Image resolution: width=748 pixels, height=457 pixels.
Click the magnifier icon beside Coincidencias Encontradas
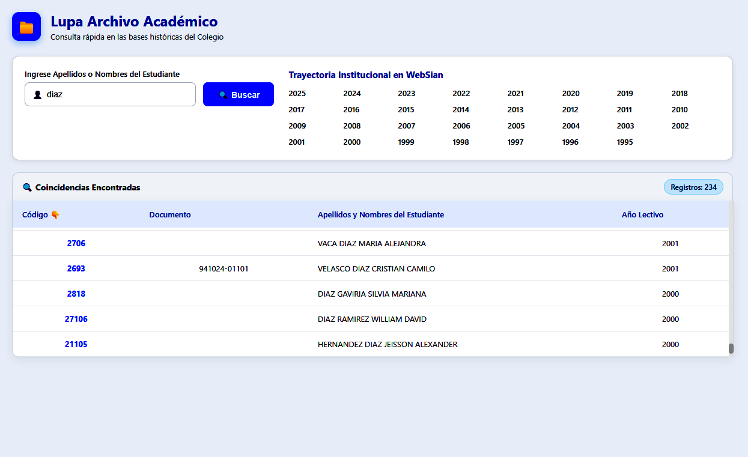click(x=27, y=187)
